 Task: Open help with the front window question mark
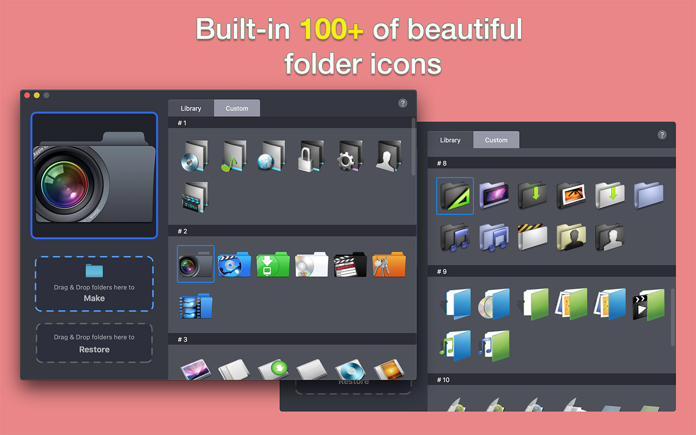click(403, 103)
